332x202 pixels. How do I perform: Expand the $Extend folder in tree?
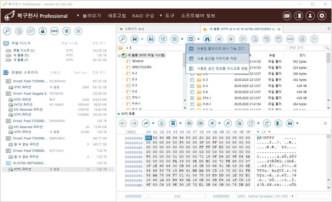point(123,61)
